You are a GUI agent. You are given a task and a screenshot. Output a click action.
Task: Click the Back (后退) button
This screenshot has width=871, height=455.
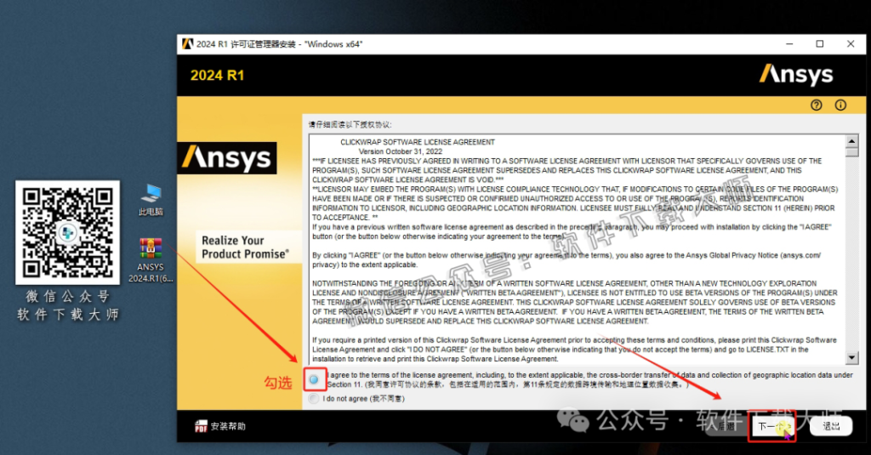726,426
